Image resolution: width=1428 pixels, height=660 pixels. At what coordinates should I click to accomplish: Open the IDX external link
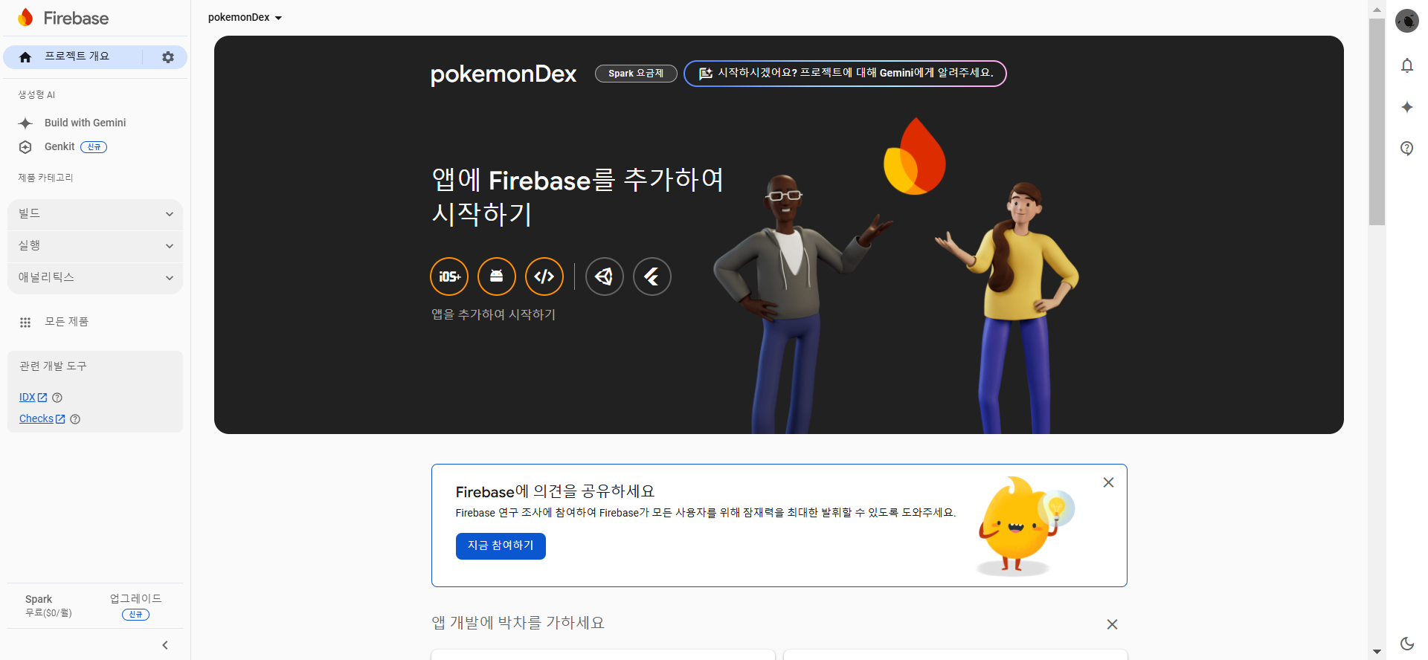click(33, 398)
